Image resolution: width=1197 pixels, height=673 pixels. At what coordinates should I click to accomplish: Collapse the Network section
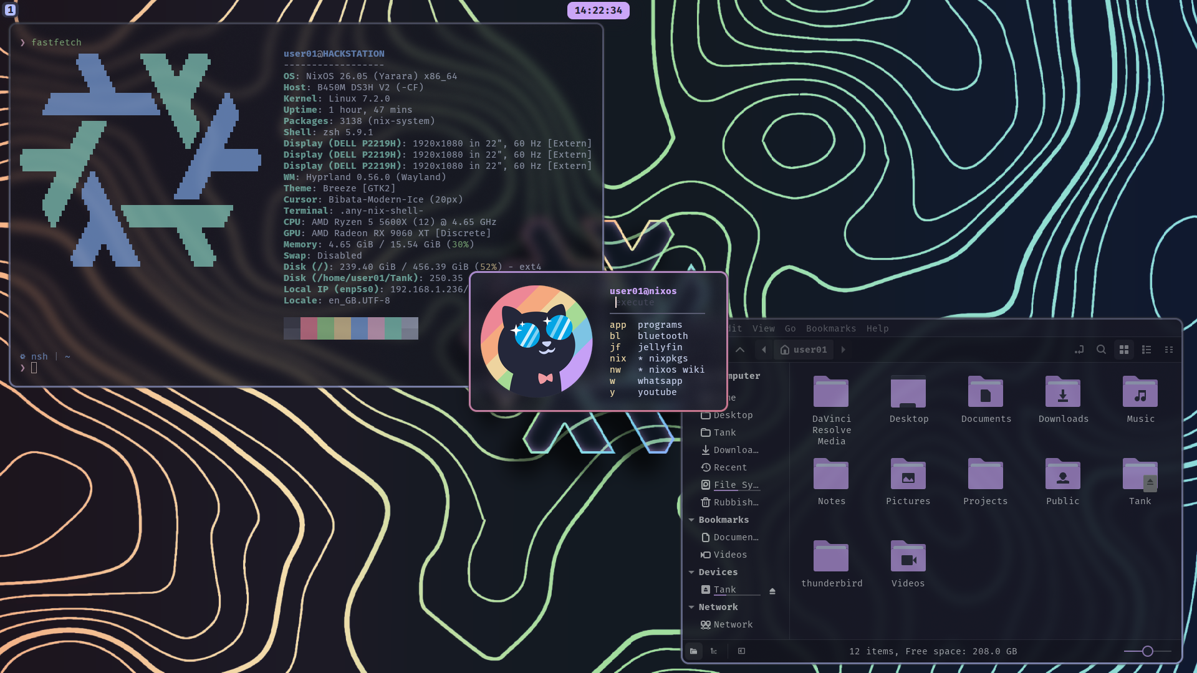[x=691, y=607]
